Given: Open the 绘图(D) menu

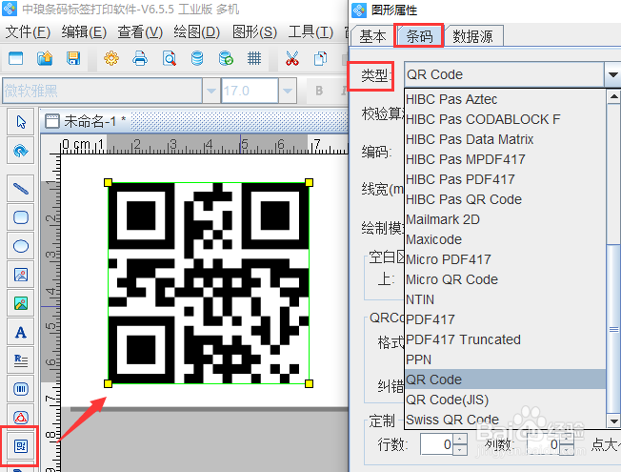Looking at the screenshot, I should pos(197,32).
